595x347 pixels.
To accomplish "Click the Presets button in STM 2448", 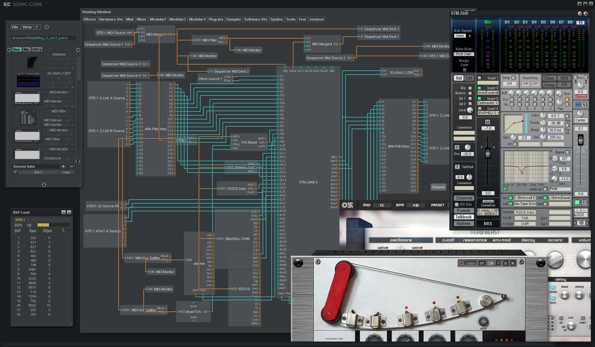I will (463, 210).
